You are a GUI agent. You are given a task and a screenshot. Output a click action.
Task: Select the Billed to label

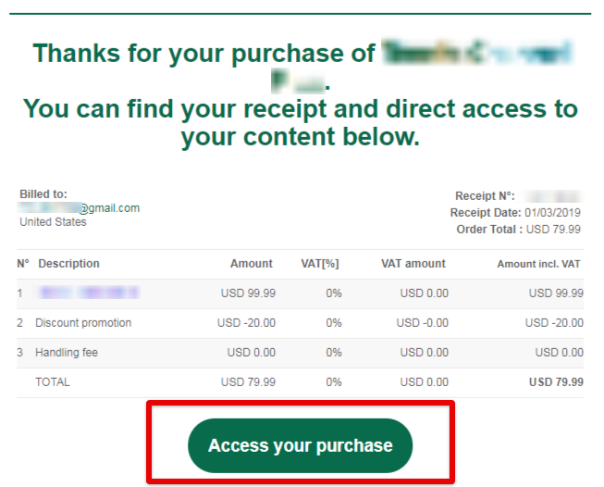[43, 194]
